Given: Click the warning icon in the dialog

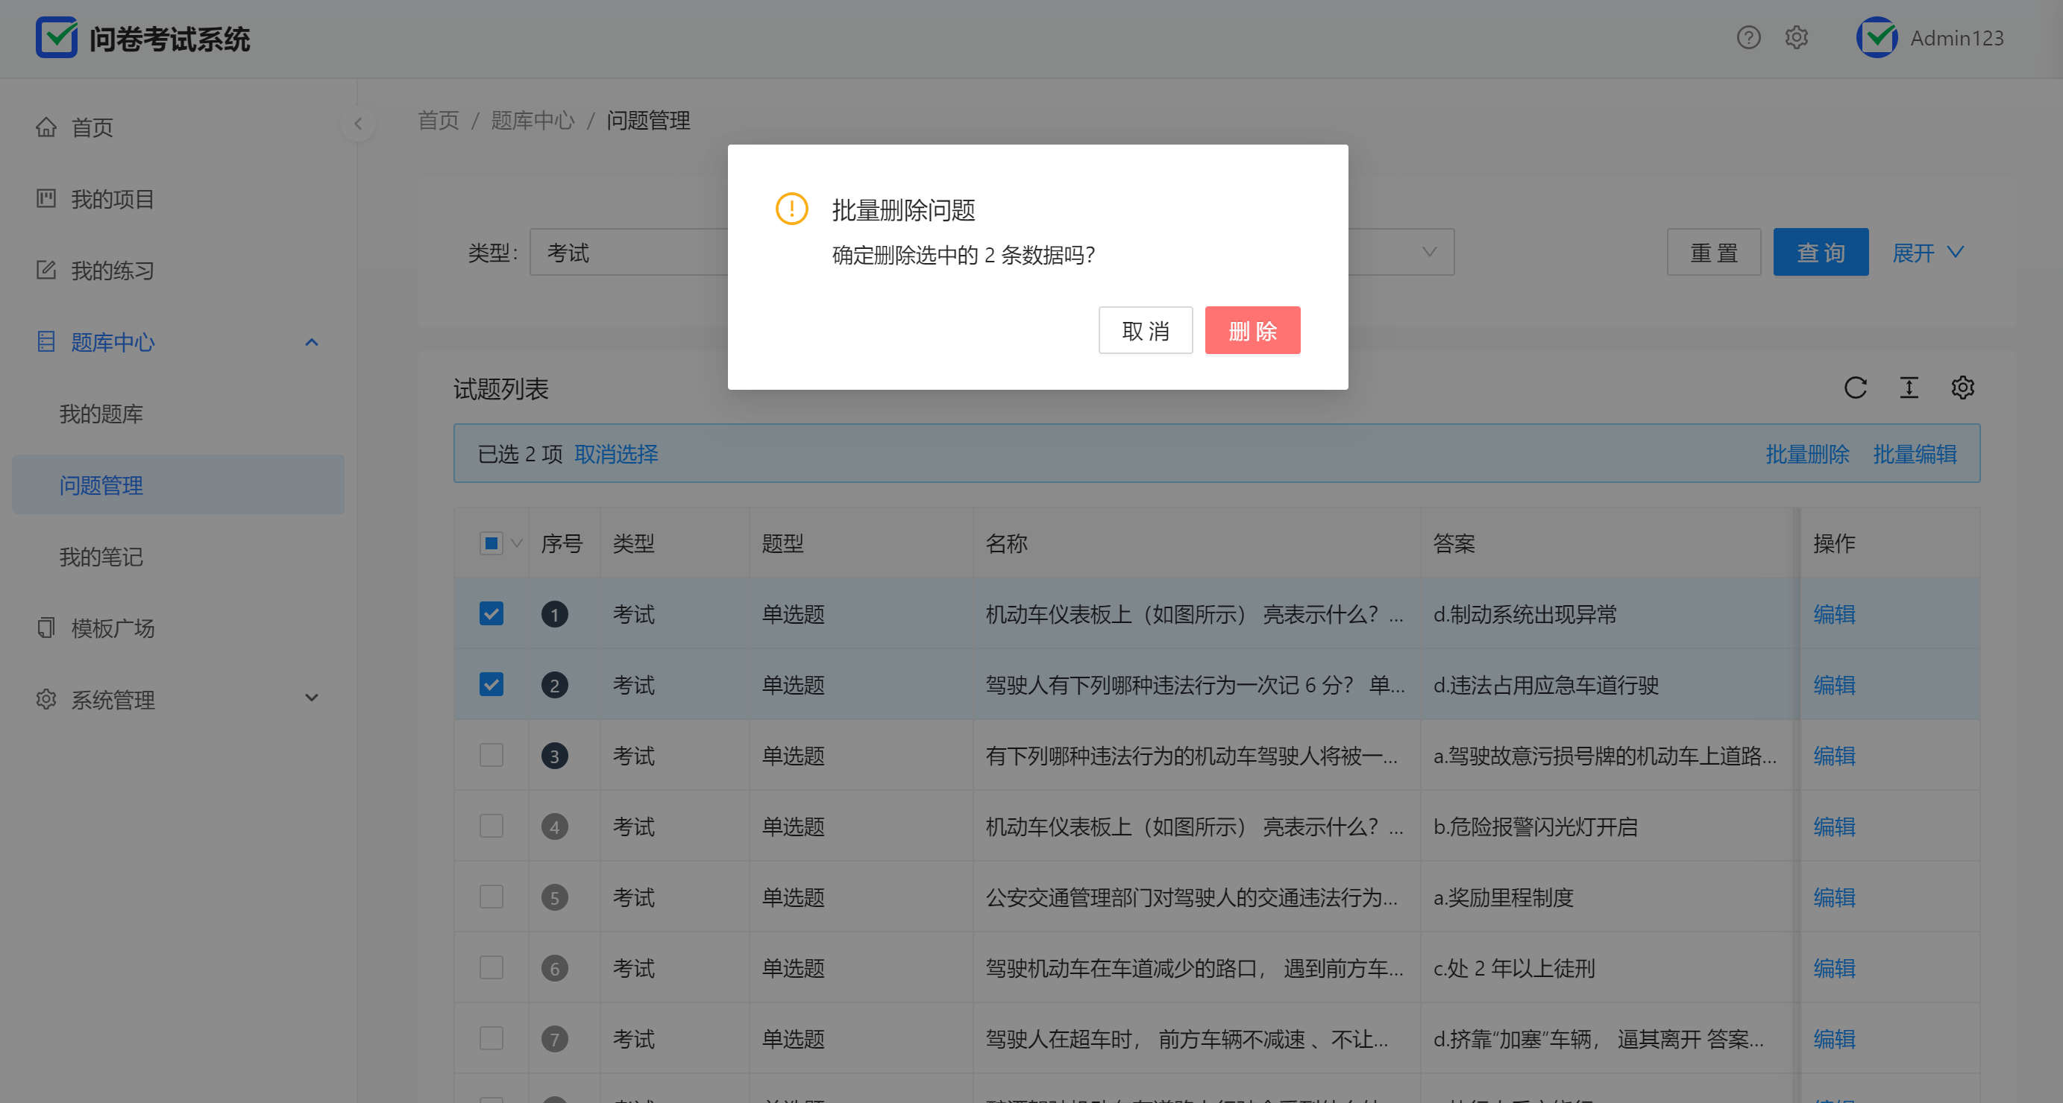Looking at the screenshot, I should click(x=791, y=209).
